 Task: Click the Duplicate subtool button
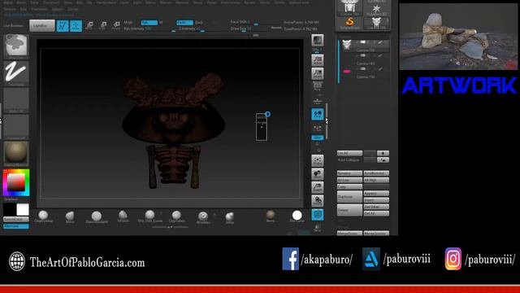click(349, 197)
